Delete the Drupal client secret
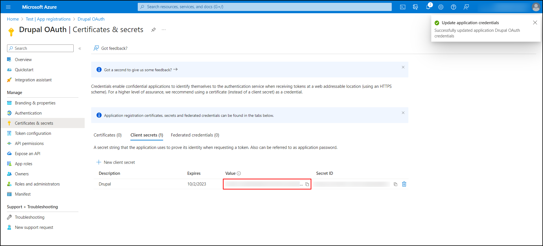 (x=404, y=184)
